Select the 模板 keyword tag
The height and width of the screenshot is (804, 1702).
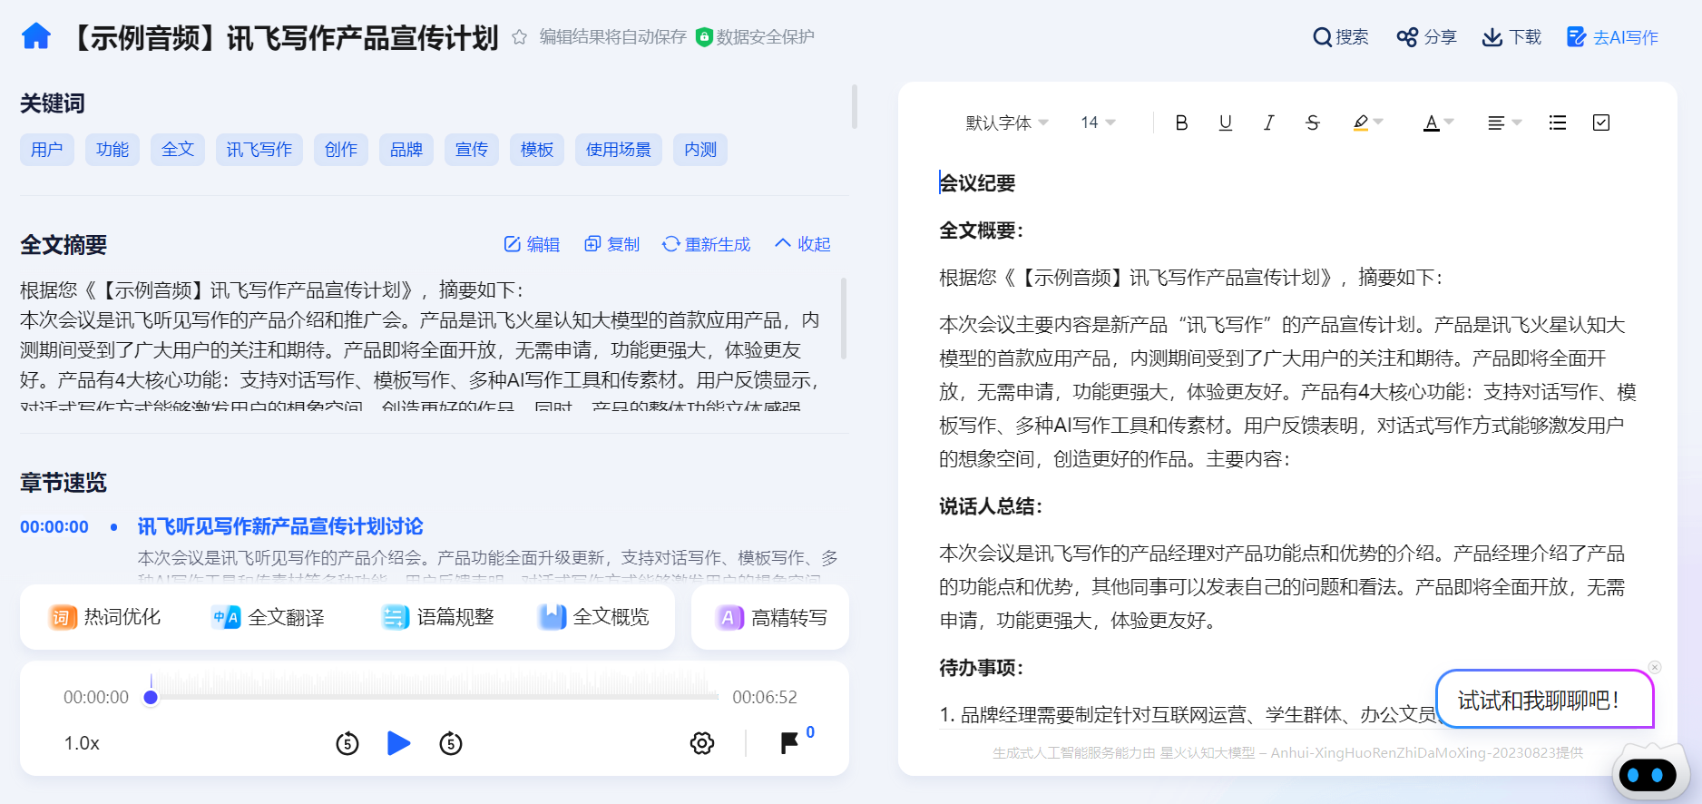coord(537,150)
